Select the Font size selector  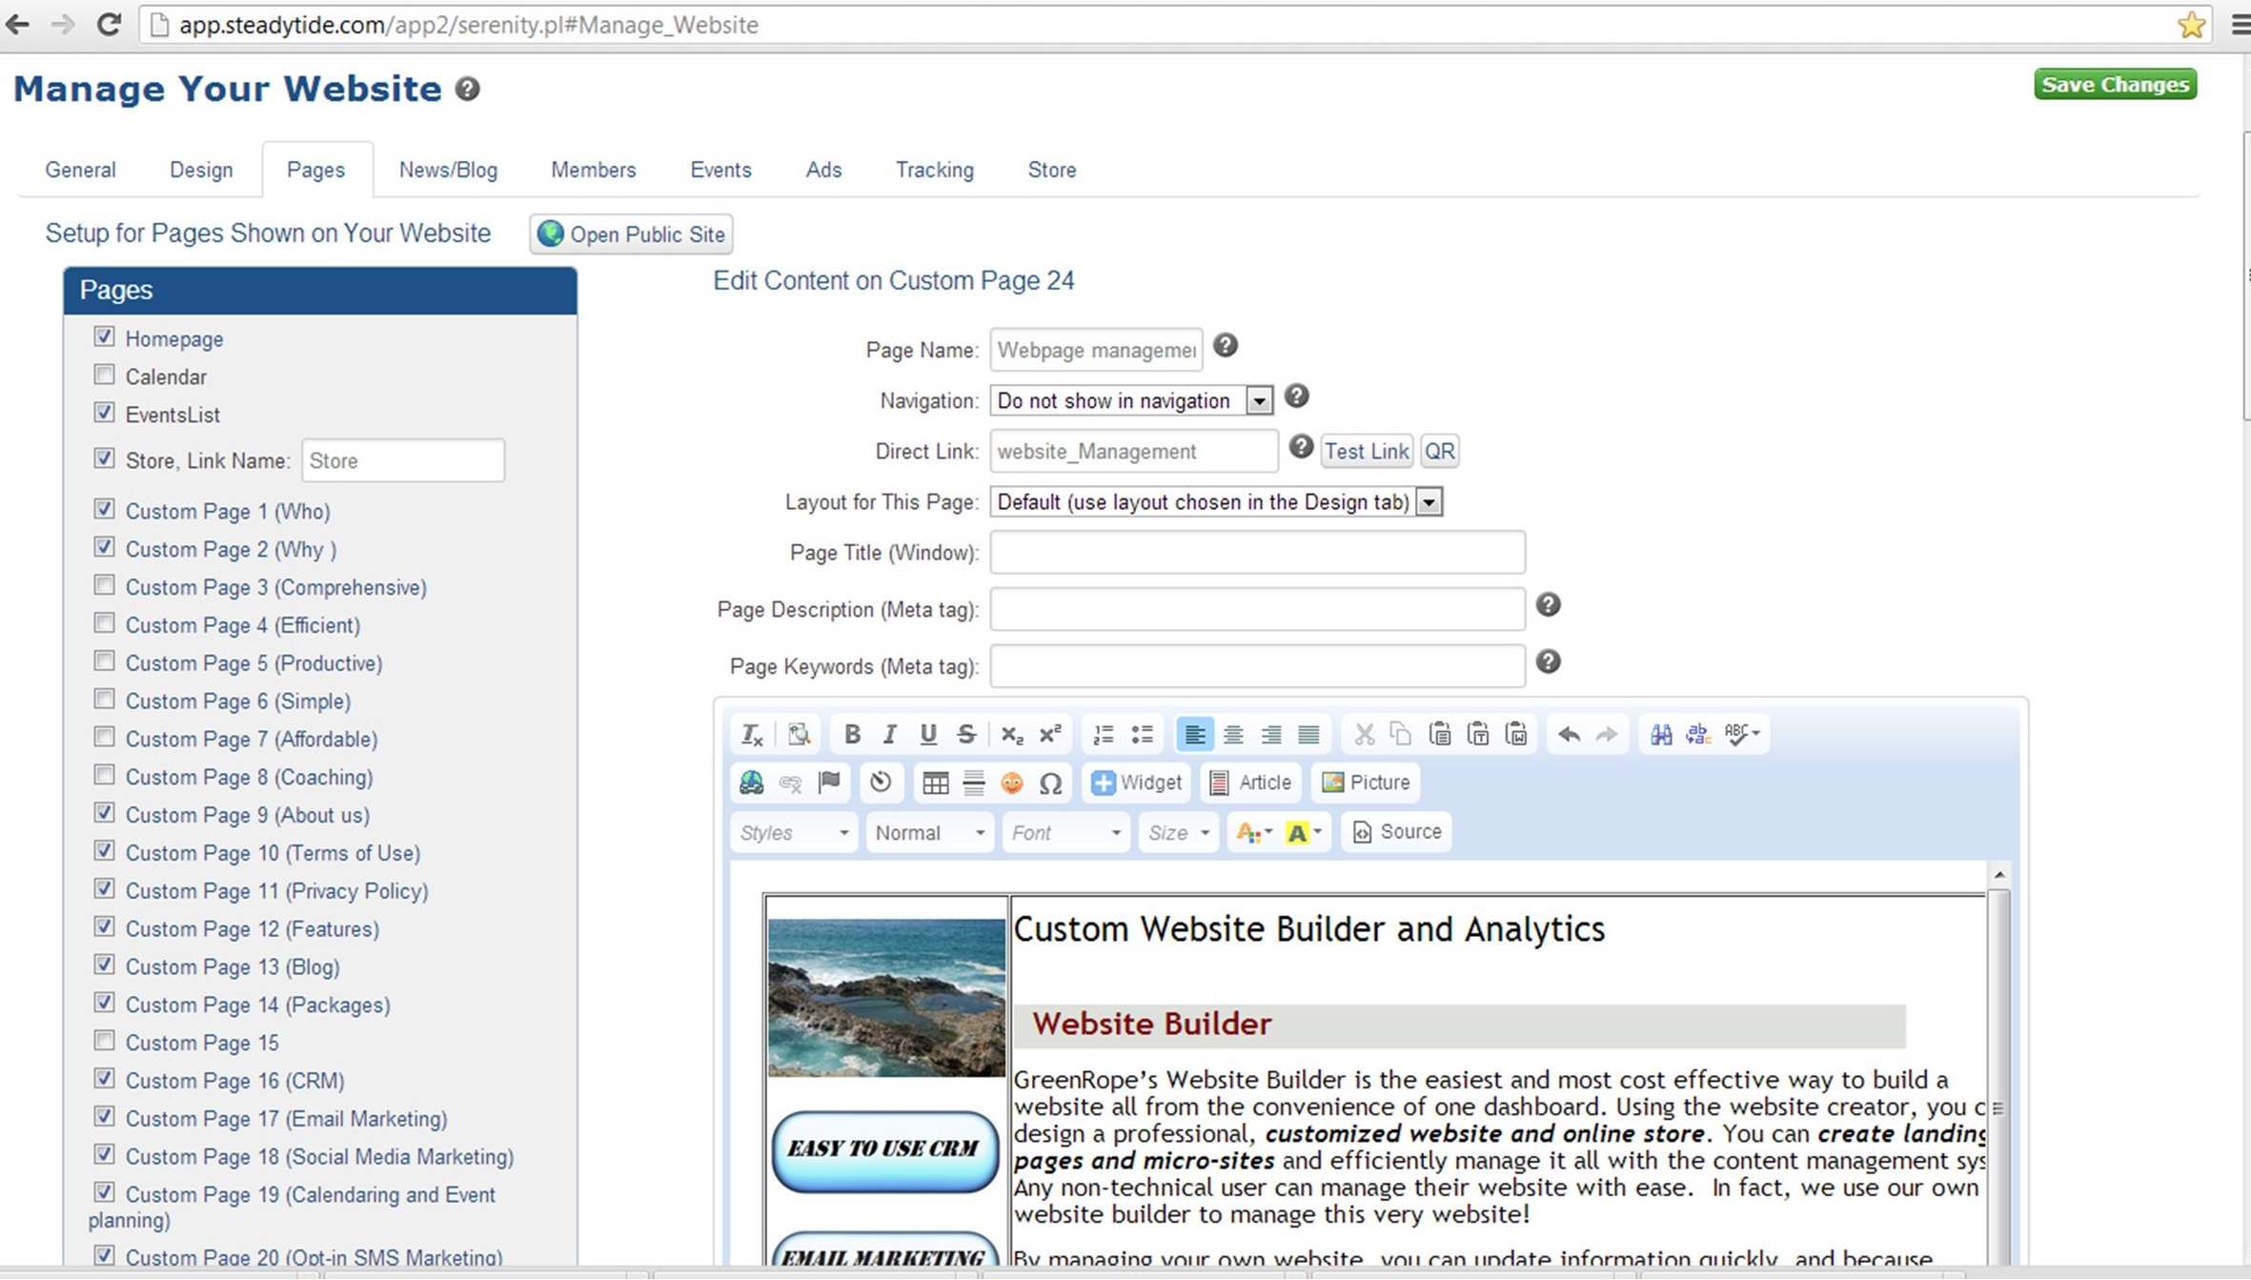[1177, 832]
